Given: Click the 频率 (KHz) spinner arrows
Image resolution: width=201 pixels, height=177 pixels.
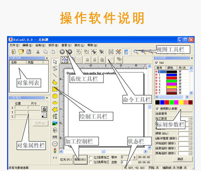Looking at the screenshot, I should (x=190, y=134).
